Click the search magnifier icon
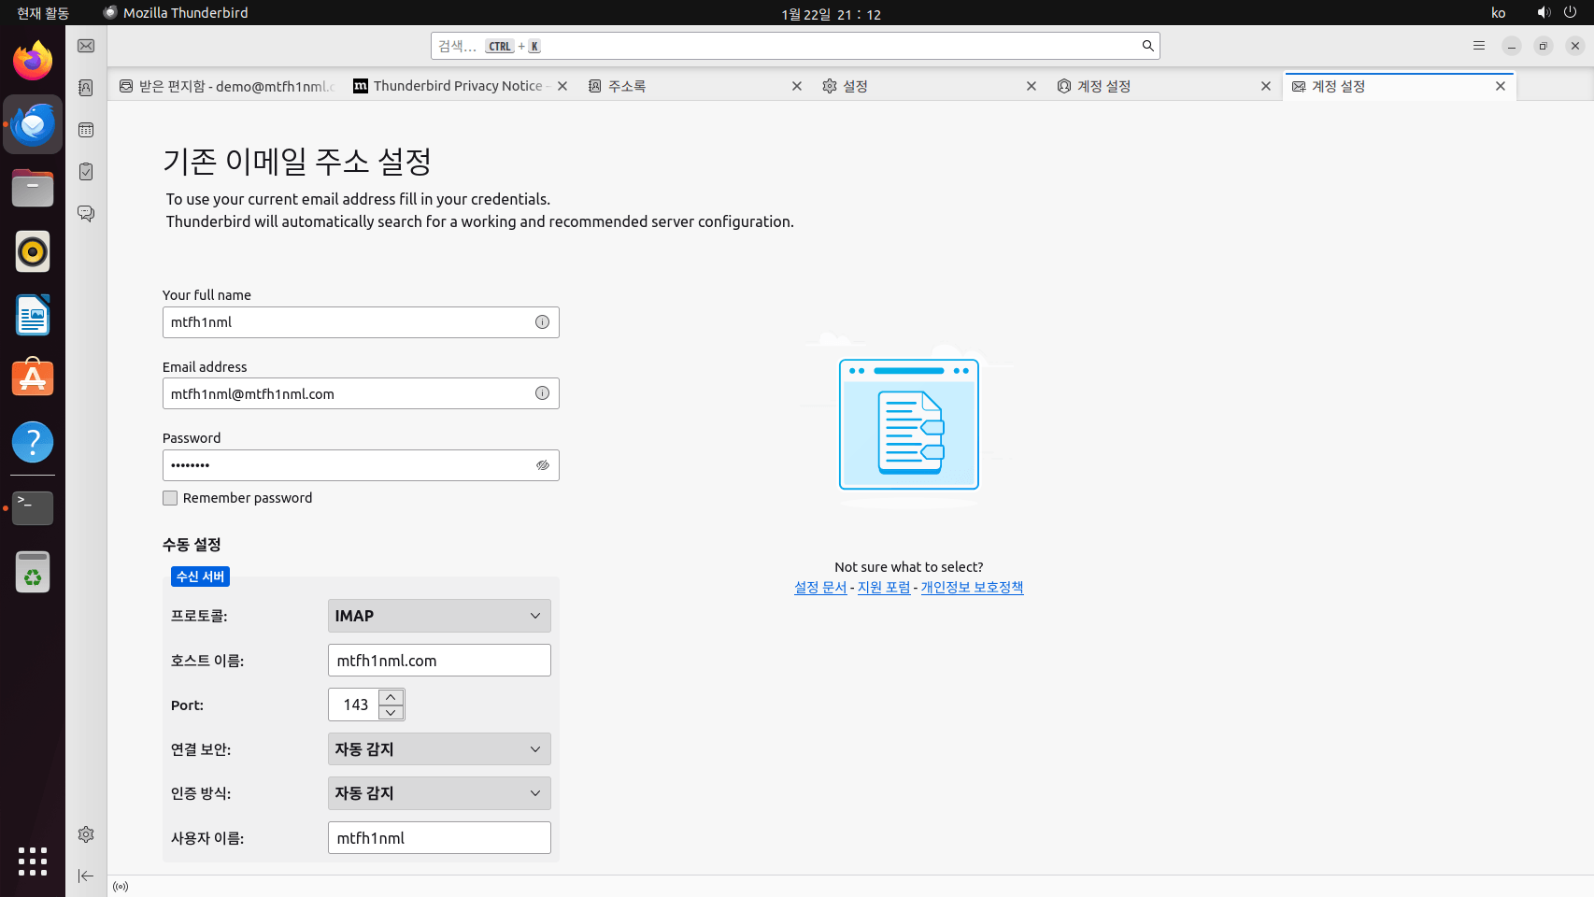 (1147, 46)
